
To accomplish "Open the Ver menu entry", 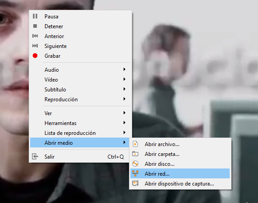I will tap(80, 113).
